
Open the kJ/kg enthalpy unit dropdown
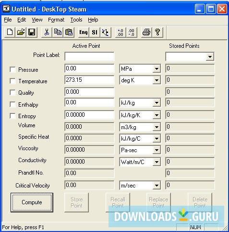tap(157, 103)
